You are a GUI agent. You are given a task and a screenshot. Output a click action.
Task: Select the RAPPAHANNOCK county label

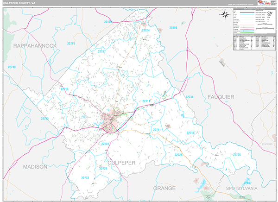point(35,46)
